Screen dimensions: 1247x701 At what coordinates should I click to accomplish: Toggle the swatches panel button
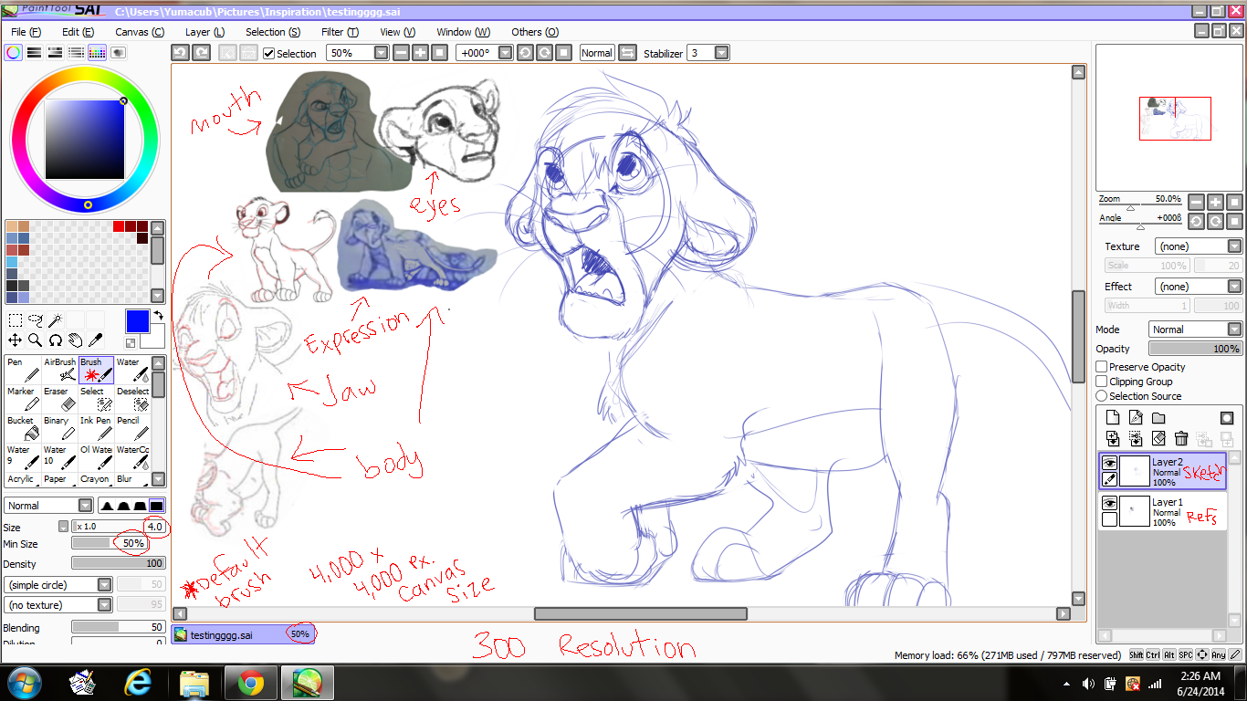click(x=97, y=53)
